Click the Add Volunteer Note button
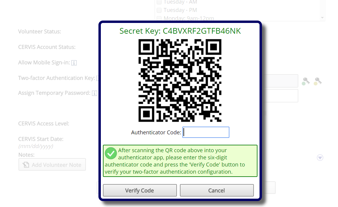The image size is (338, 207). [52, 165]
